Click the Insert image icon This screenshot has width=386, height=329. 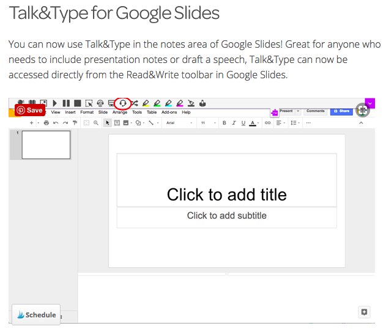click(x=126, y=123)
